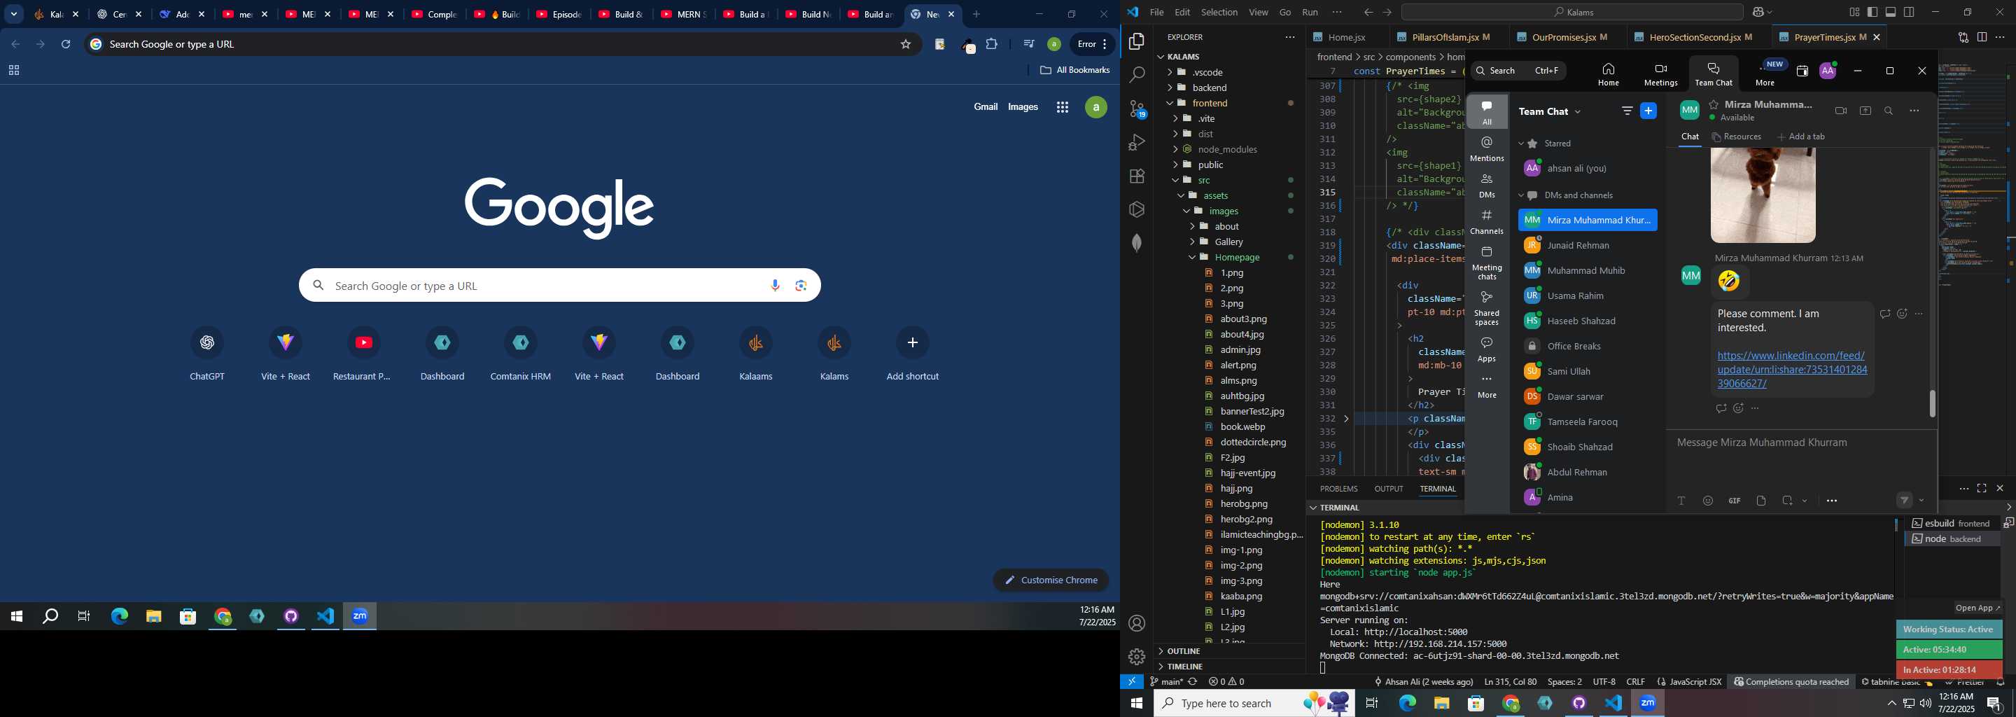Open the Extensions view in VS Code

pyautogui.click(x=1137, y=177)
